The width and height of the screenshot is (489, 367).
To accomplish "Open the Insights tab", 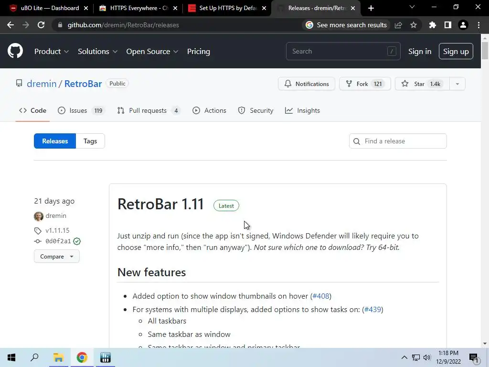I will click(x=302, y=110).
